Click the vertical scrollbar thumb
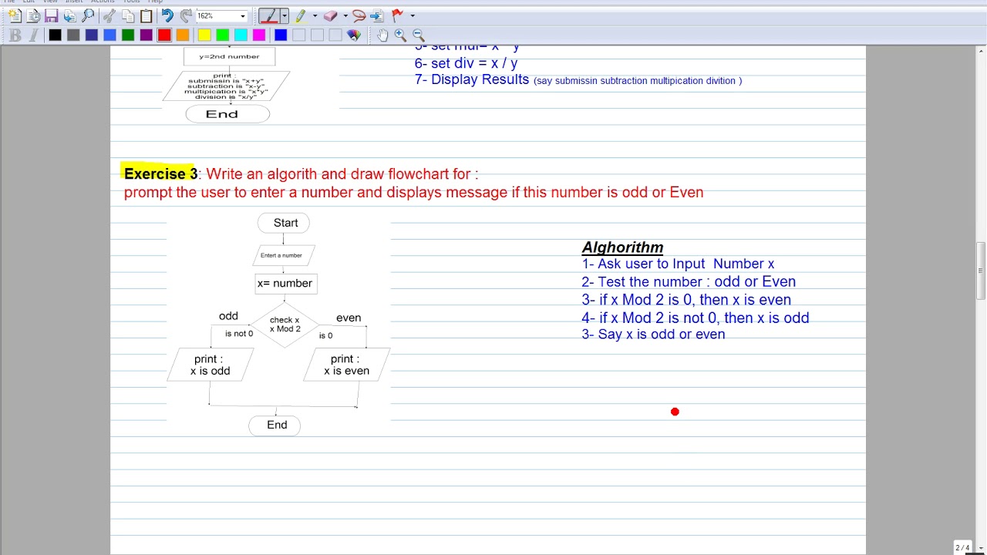Viewport: 987px width, 555px height. coord(982,271)
